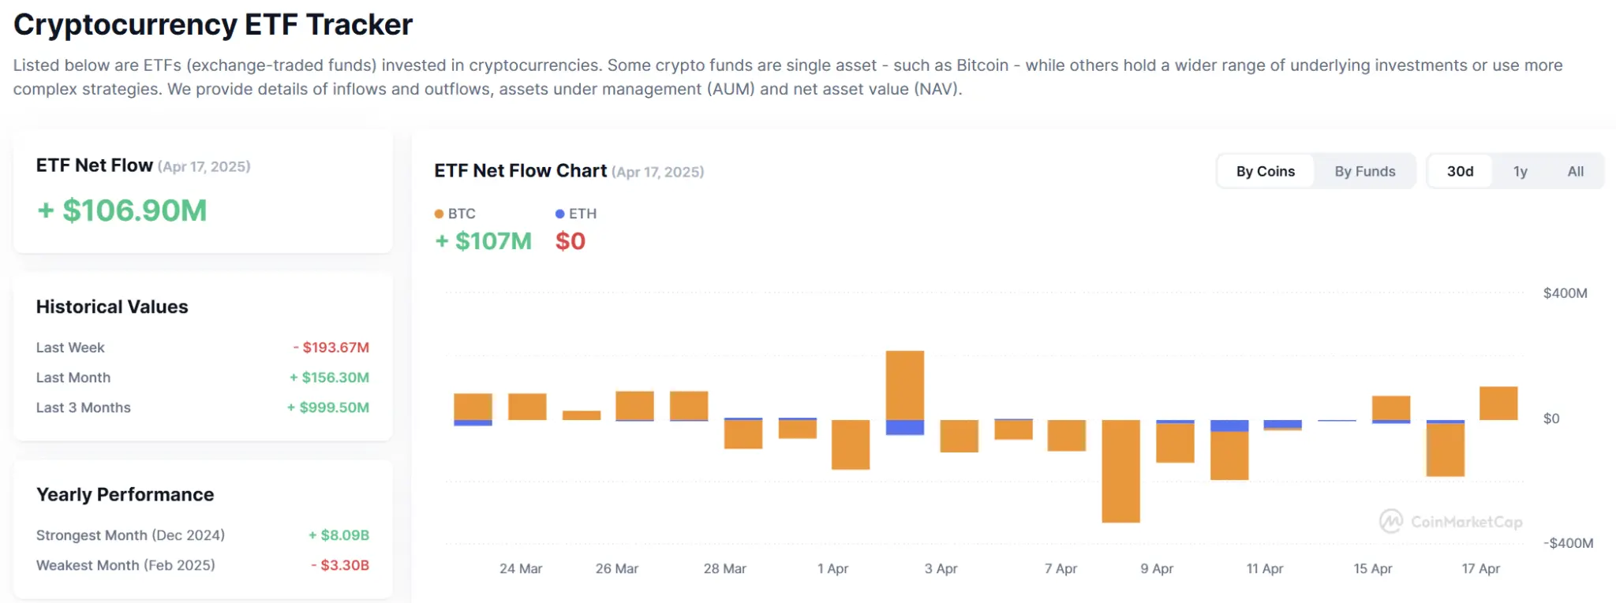Viewport: 1616px width, 603px height.
Task: Click the +$106.90M net flow figure
Action: tap(122, 210)
